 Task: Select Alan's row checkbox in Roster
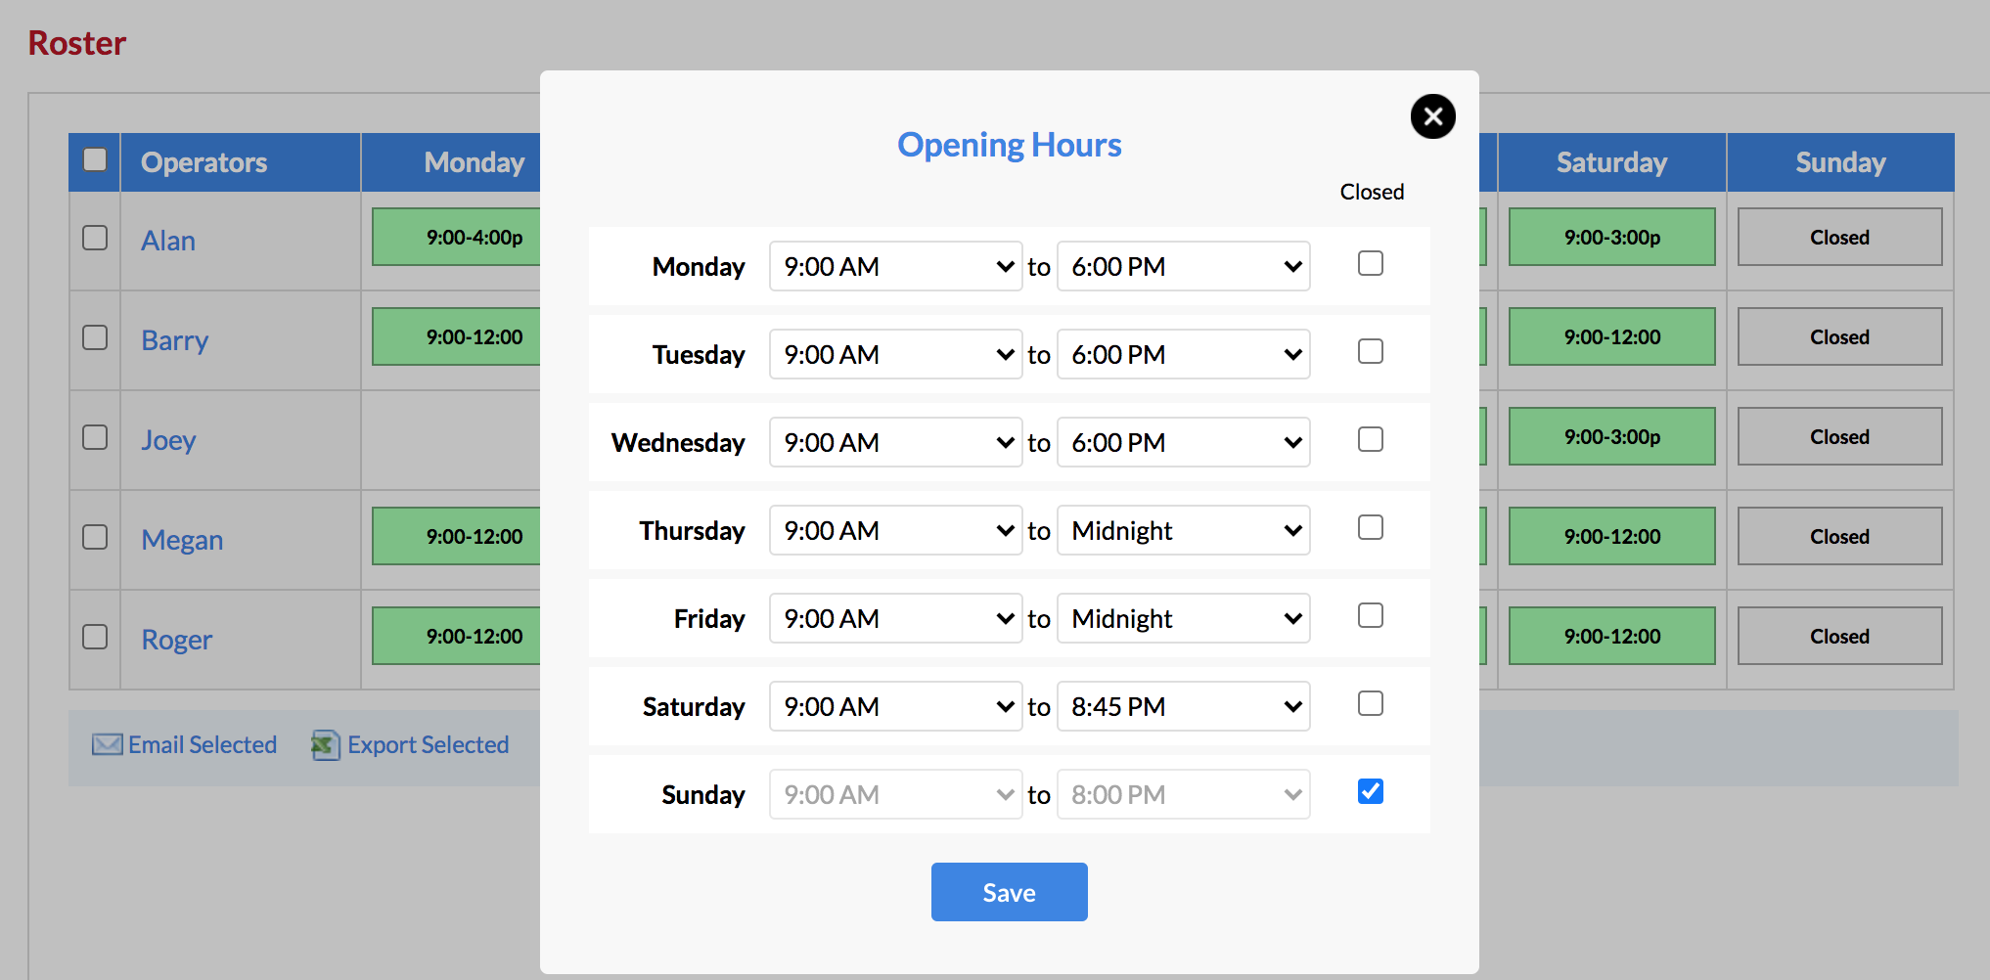click(95, 238)
